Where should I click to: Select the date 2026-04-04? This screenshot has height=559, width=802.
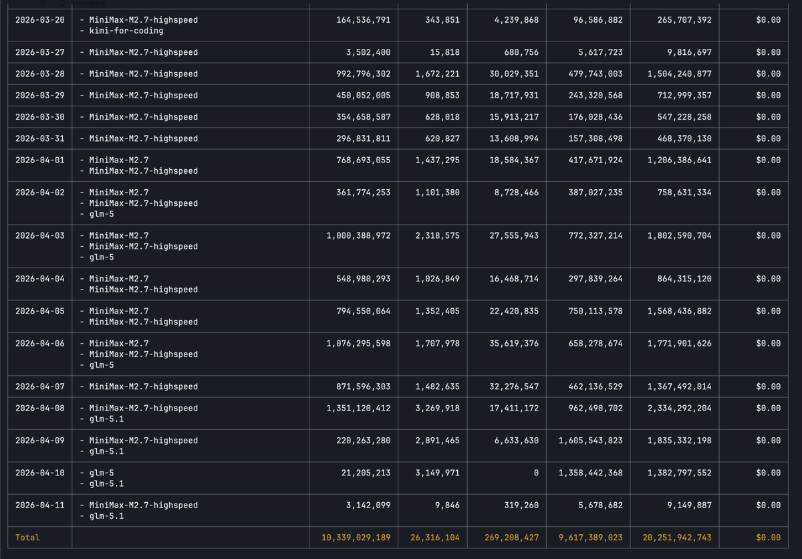[x=40, y=279]
